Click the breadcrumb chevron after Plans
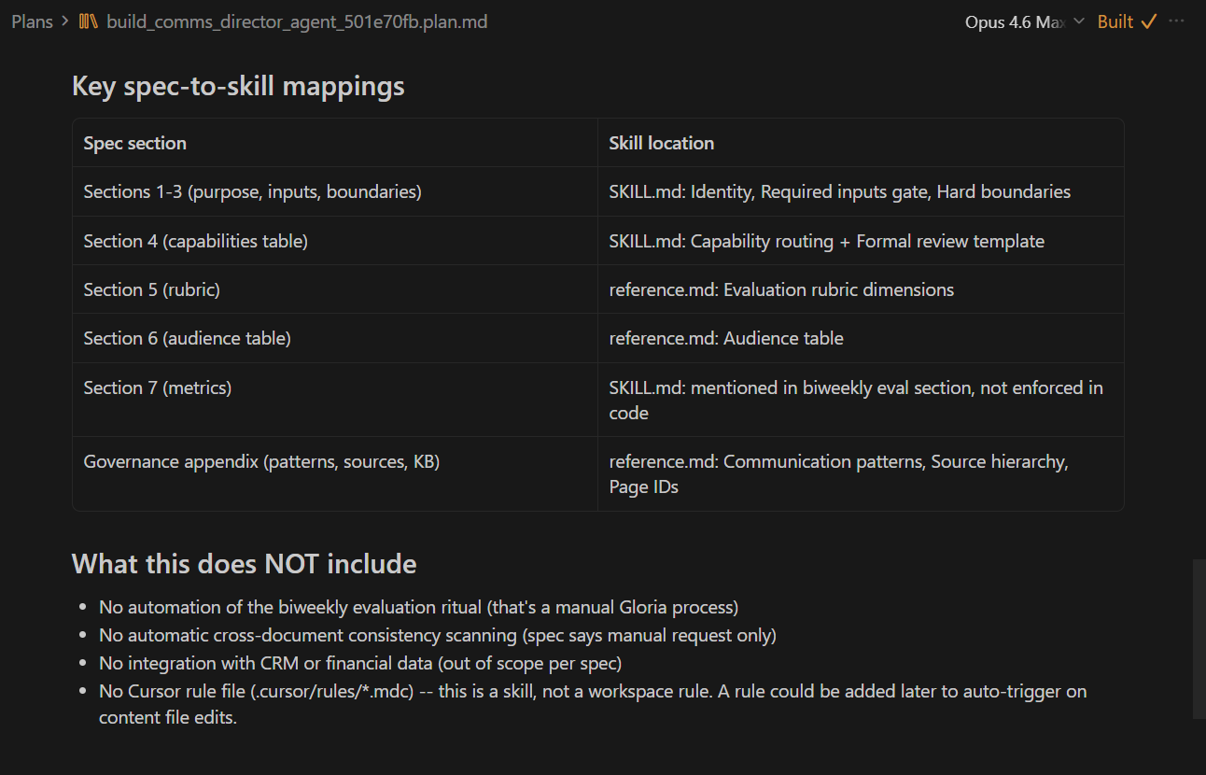Screen dimensions: 1206x775 tap(65, 21)
